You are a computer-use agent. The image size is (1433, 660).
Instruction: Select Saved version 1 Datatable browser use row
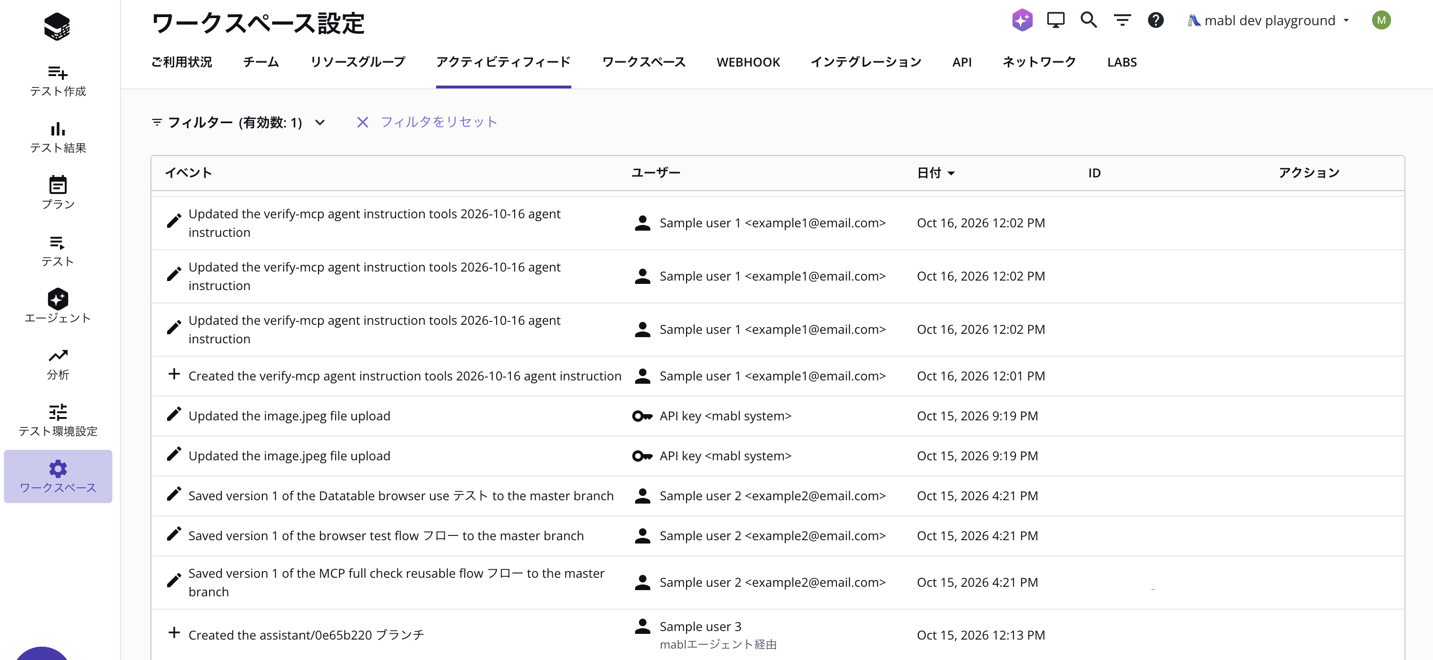click(x=777, y=496)
